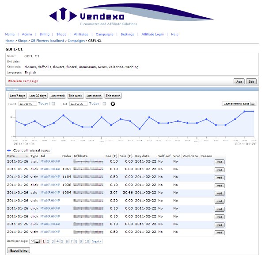This screenshot has width=265, height=256.
Task: Select the This week range
Action: 76,96
